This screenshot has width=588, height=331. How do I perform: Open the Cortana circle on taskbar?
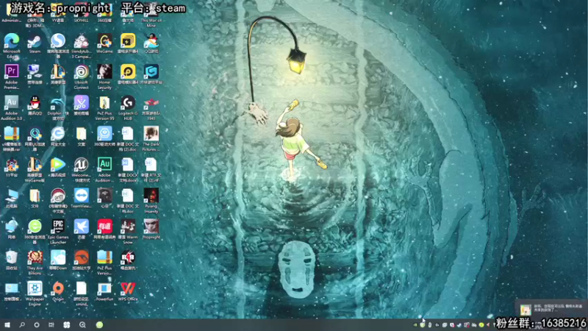click(x=36, y=324)
